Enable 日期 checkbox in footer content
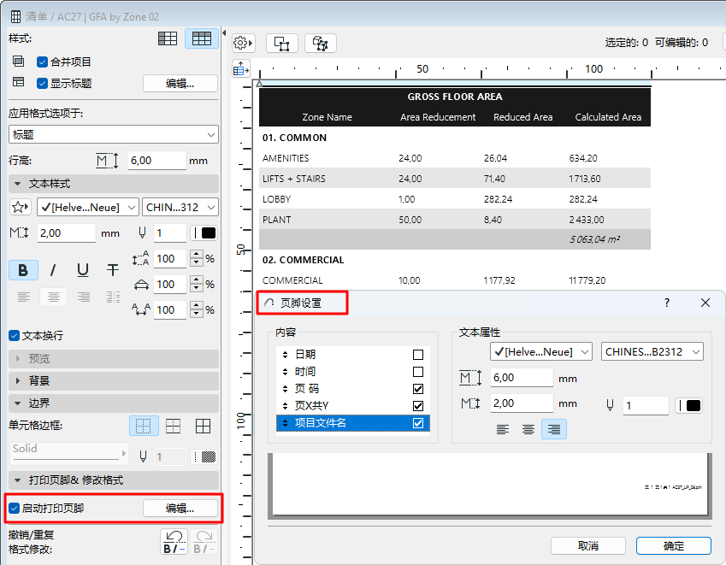726x565 pixels. click(418, 354)
